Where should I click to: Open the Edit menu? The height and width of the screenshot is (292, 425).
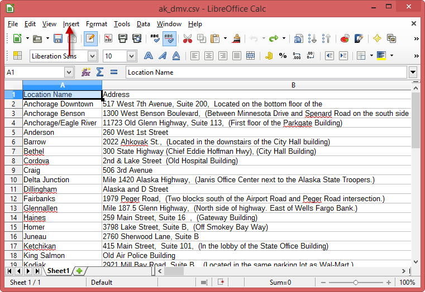click(30, 24)
